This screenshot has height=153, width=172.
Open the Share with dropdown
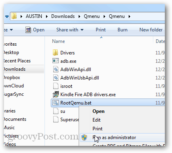click(x=70, y=30)
